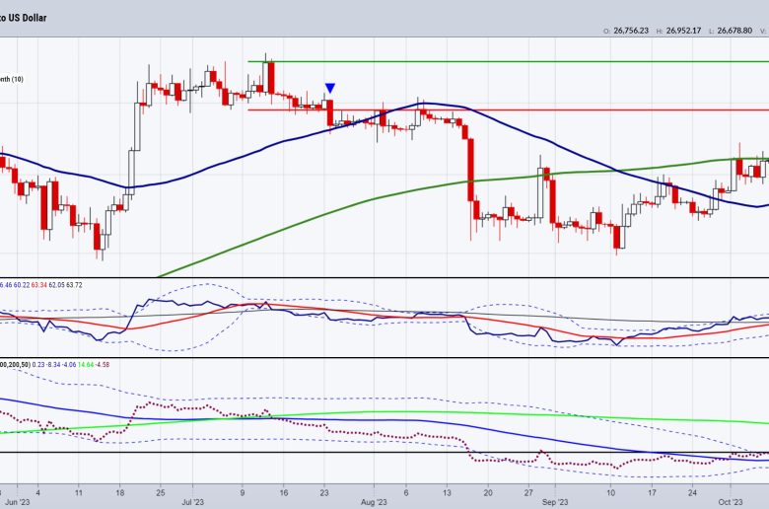769x509 pixels.
Task: Click the lower indicator value 0.23
Action: tap(38, 365)
